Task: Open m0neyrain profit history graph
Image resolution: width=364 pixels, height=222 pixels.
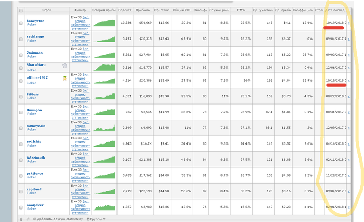Action: (x=104, y=128)
